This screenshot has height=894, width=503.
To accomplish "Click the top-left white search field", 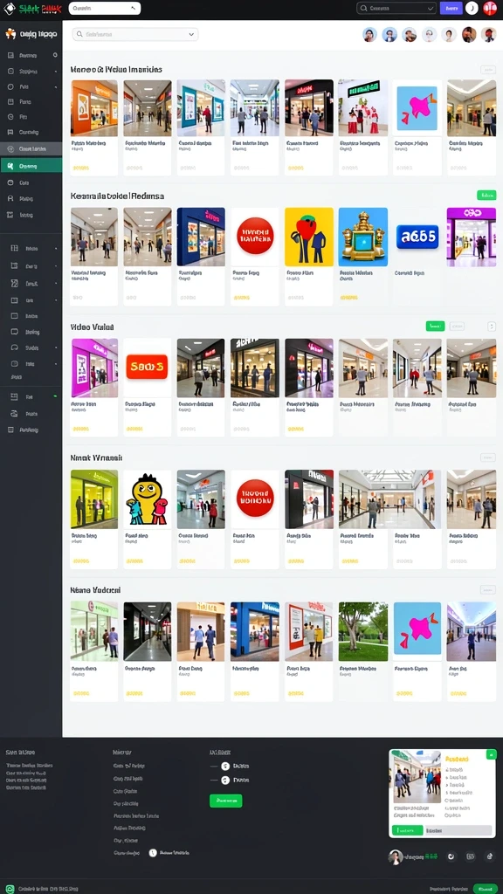I will click(x=105, y=8).
